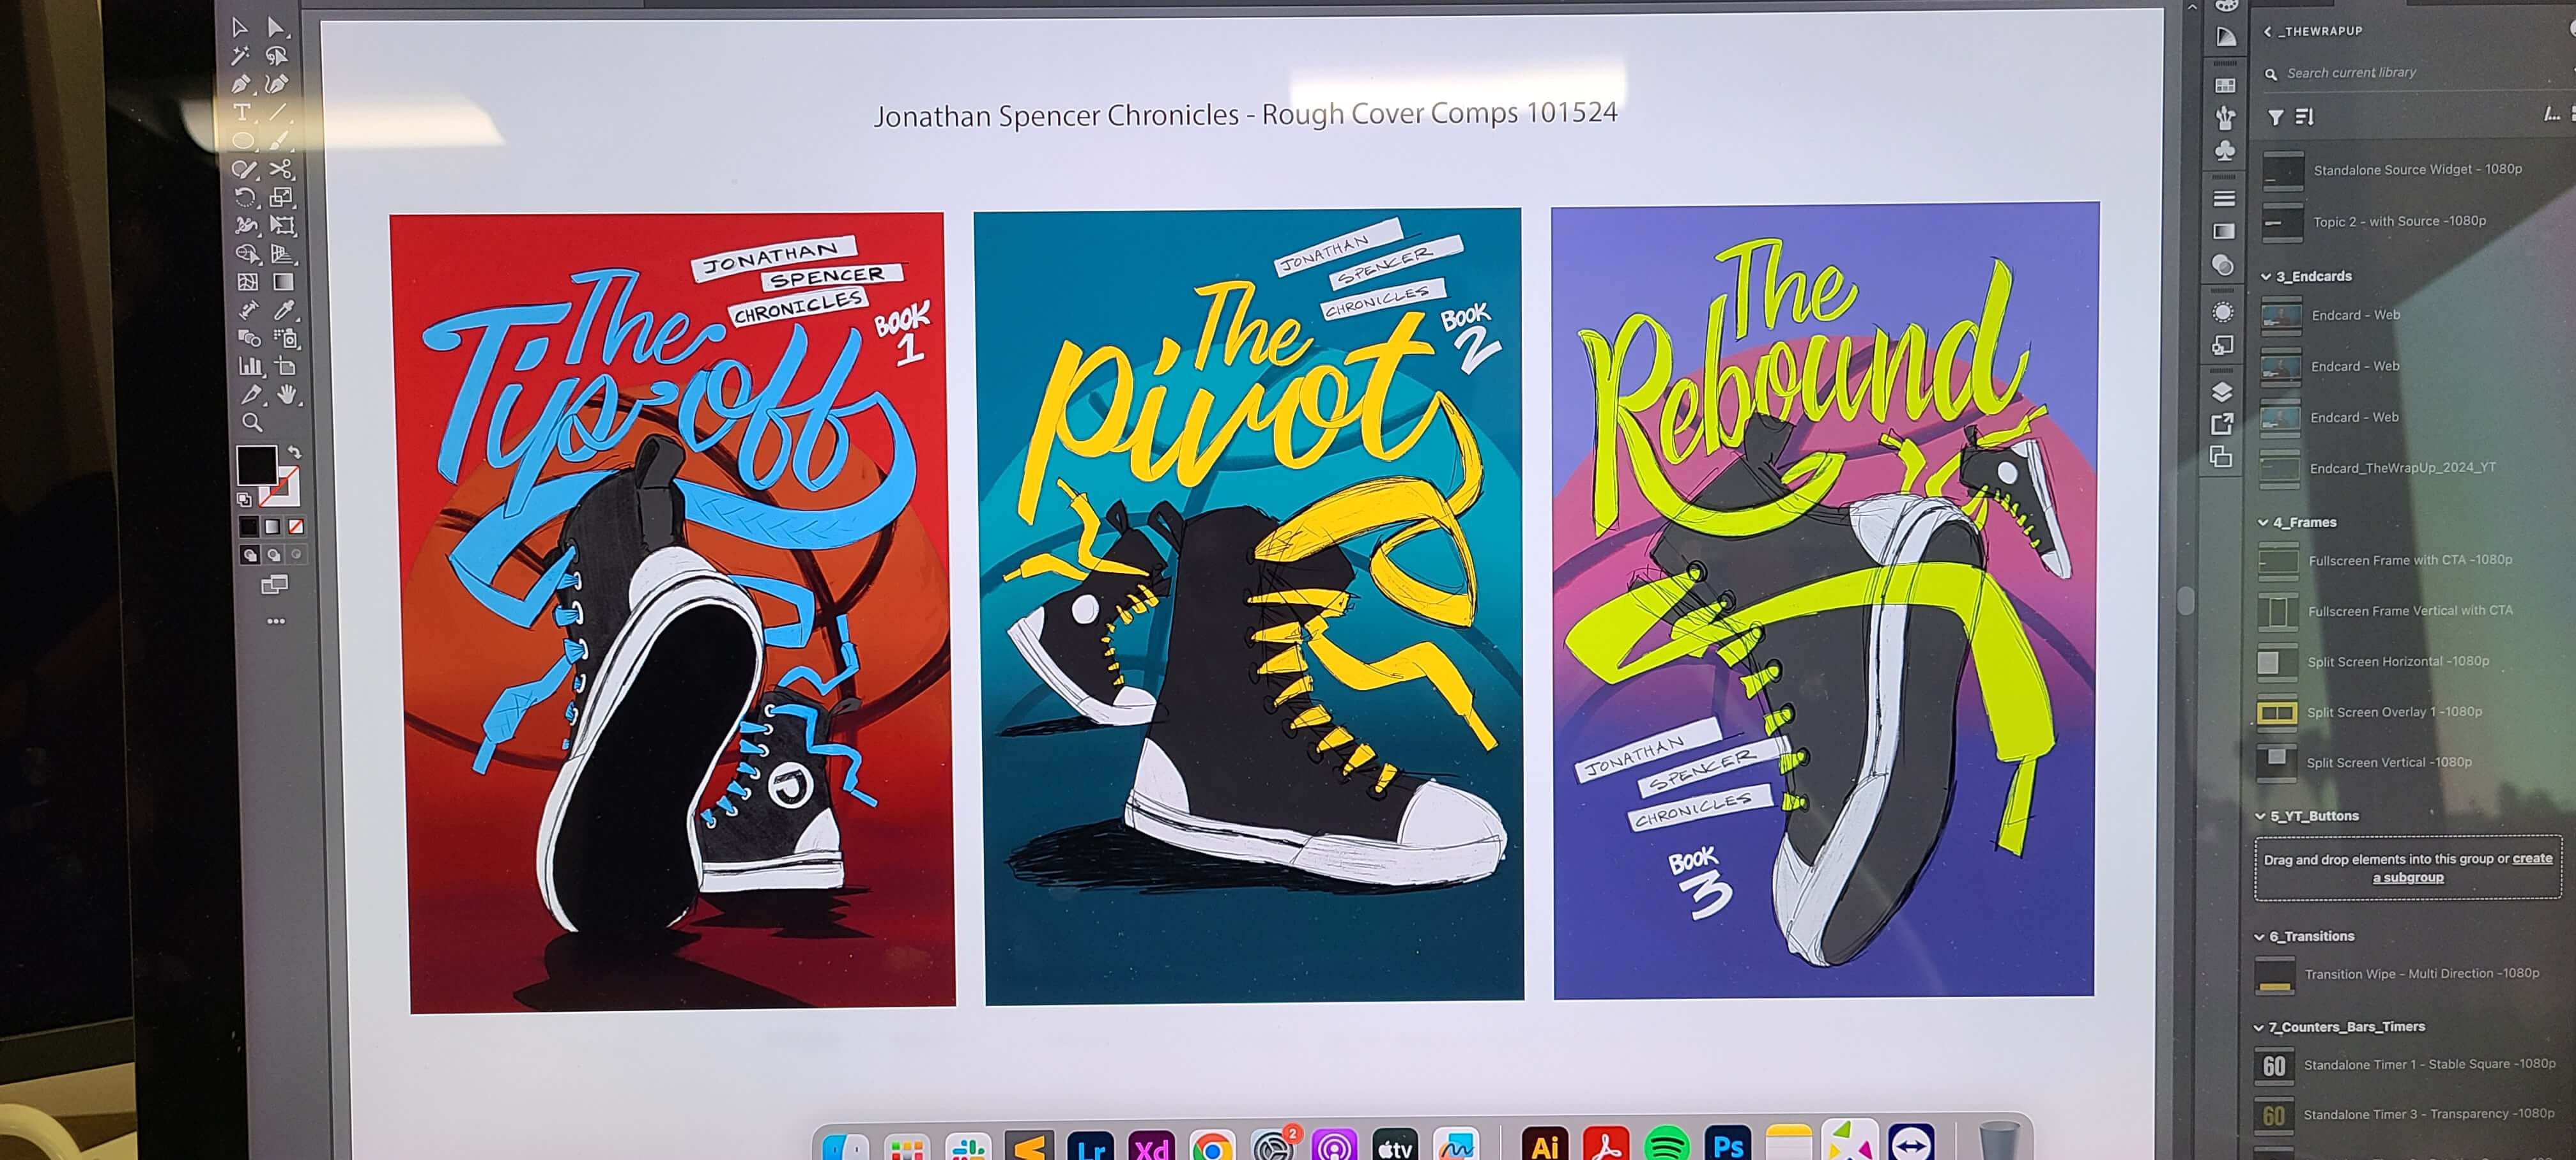Screen dimensions: 2576x1160
Task: Open Photoshop from the dock
Action: 1729,1146
